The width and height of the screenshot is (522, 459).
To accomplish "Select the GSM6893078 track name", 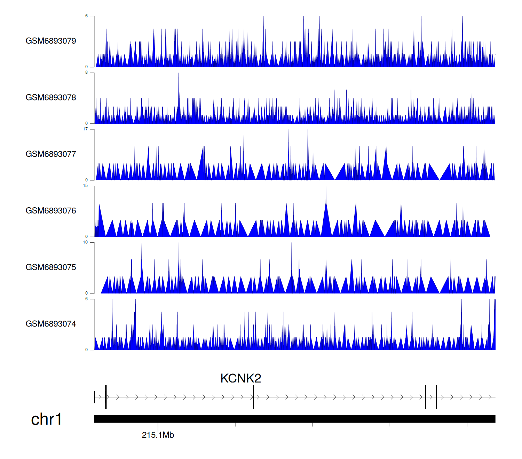I will 51,98.
